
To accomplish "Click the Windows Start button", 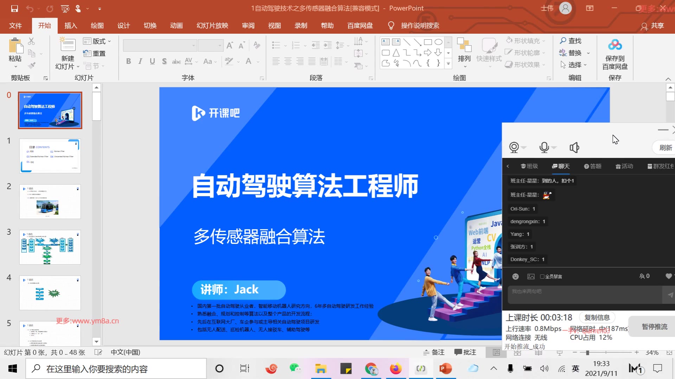I will pyautogui.click(x=13, y=368).
